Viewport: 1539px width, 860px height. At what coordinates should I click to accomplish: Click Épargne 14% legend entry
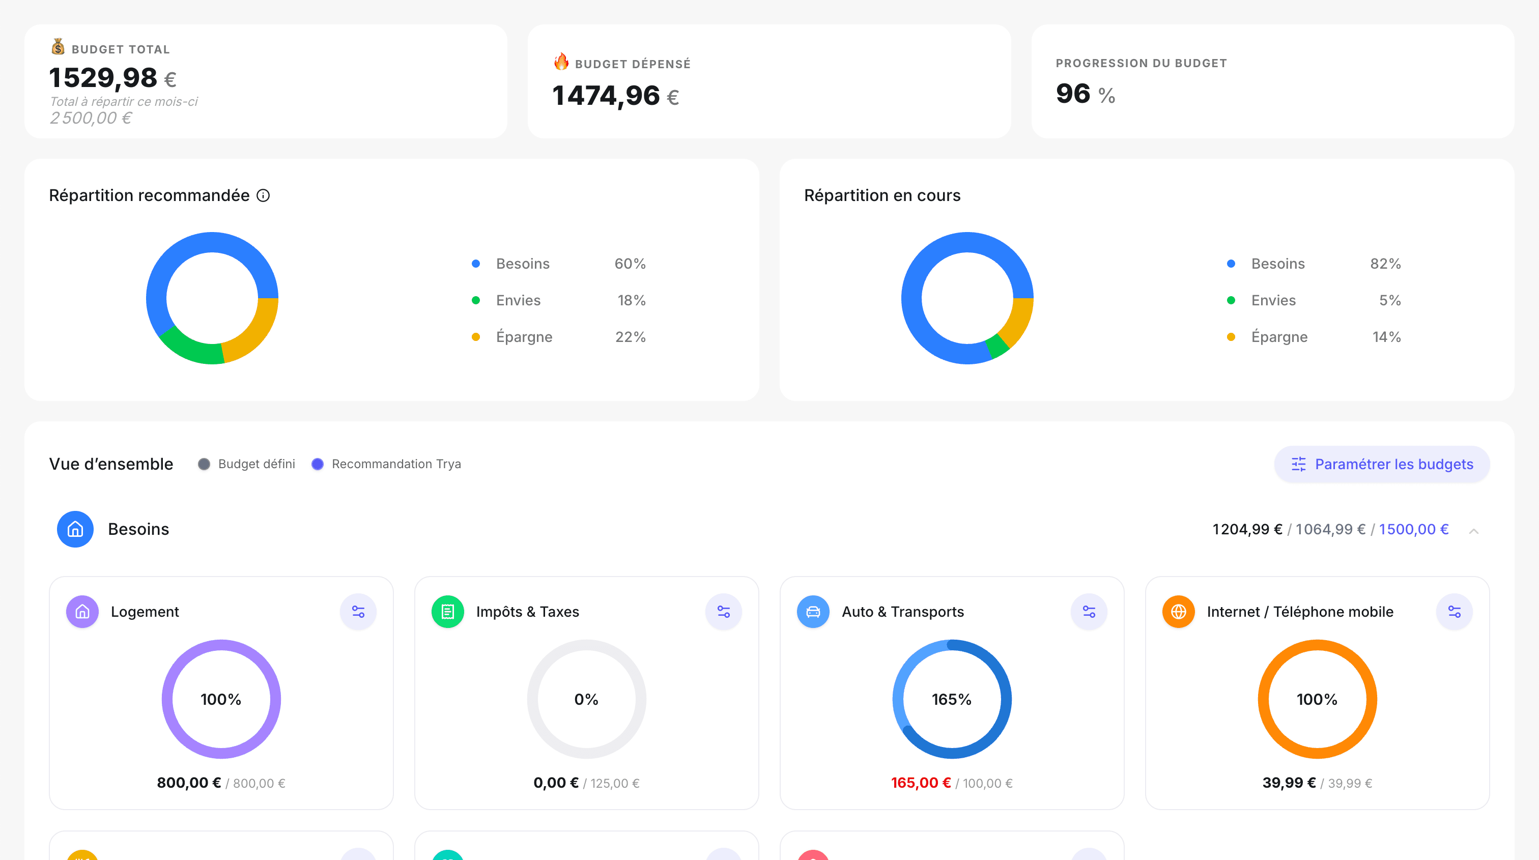[x=1314, y=337]
